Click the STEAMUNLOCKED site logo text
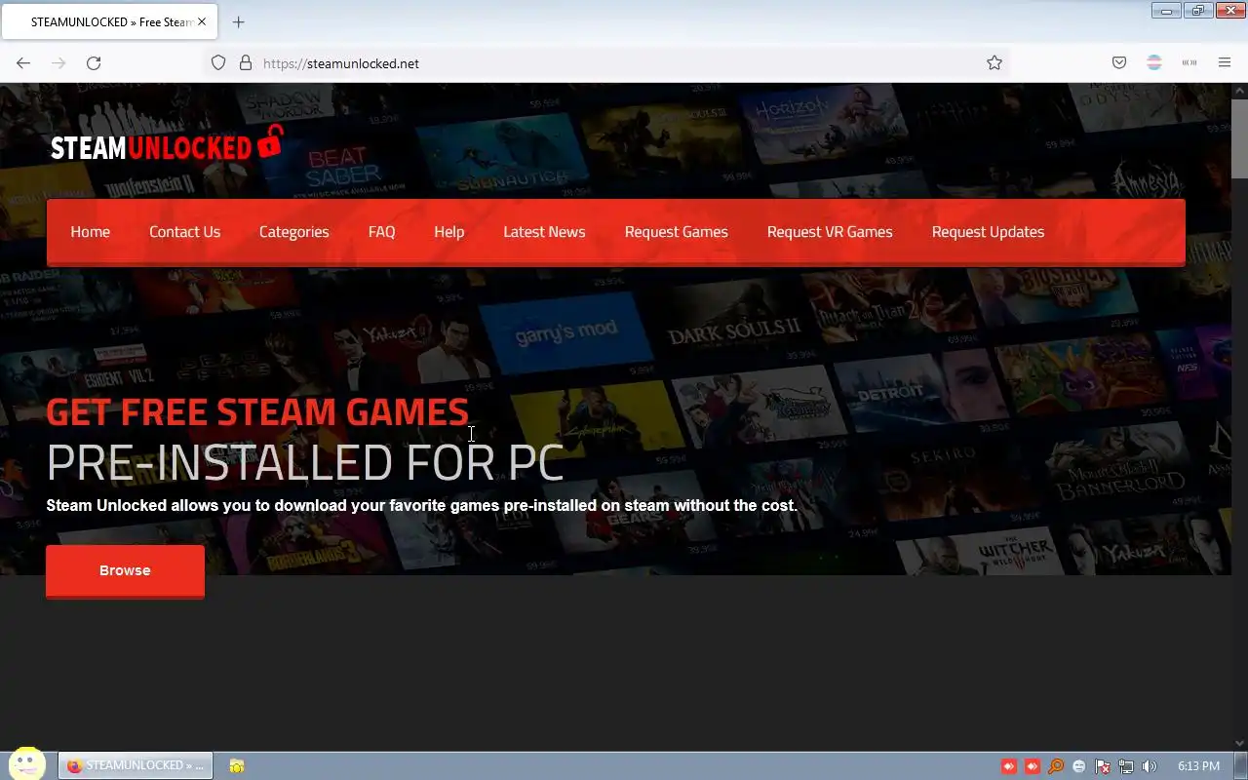Viewport: 1248px width, 780px height. pyautogui.click(x=151, y=147)
